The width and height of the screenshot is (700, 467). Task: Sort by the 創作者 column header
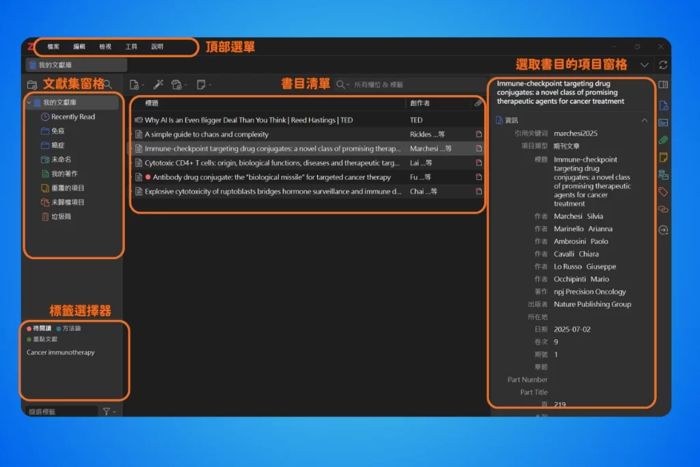click(x=420, y=103)
